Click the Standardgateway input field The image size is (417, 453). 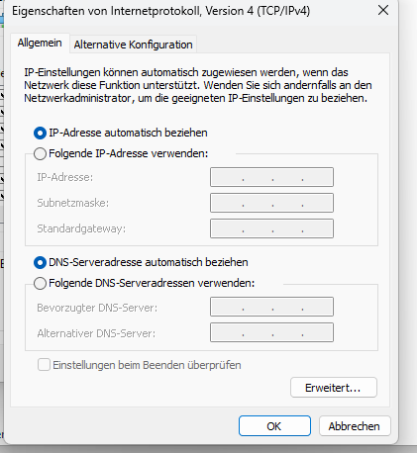pyautogui.click(x=271, y=228)
